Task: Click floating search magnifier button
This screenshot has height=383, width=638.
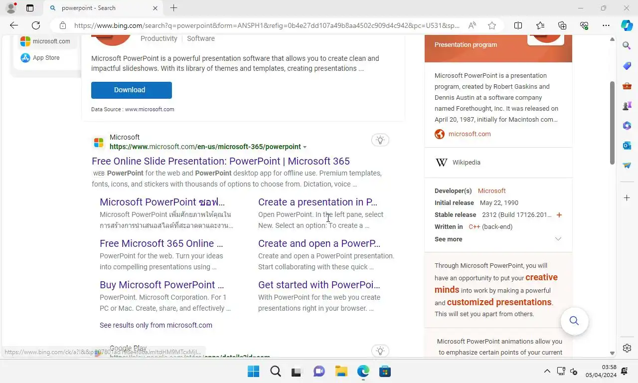Action: [574, 321]
